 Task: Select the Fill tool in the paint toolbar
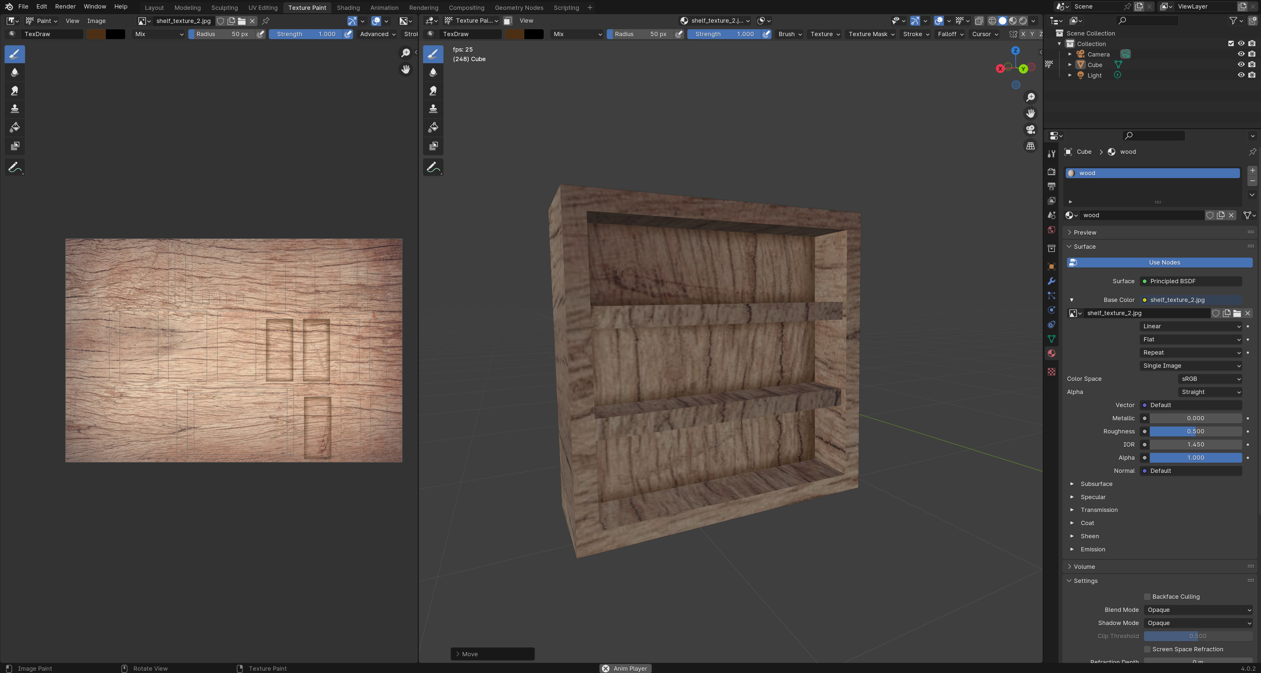point(15,127)
